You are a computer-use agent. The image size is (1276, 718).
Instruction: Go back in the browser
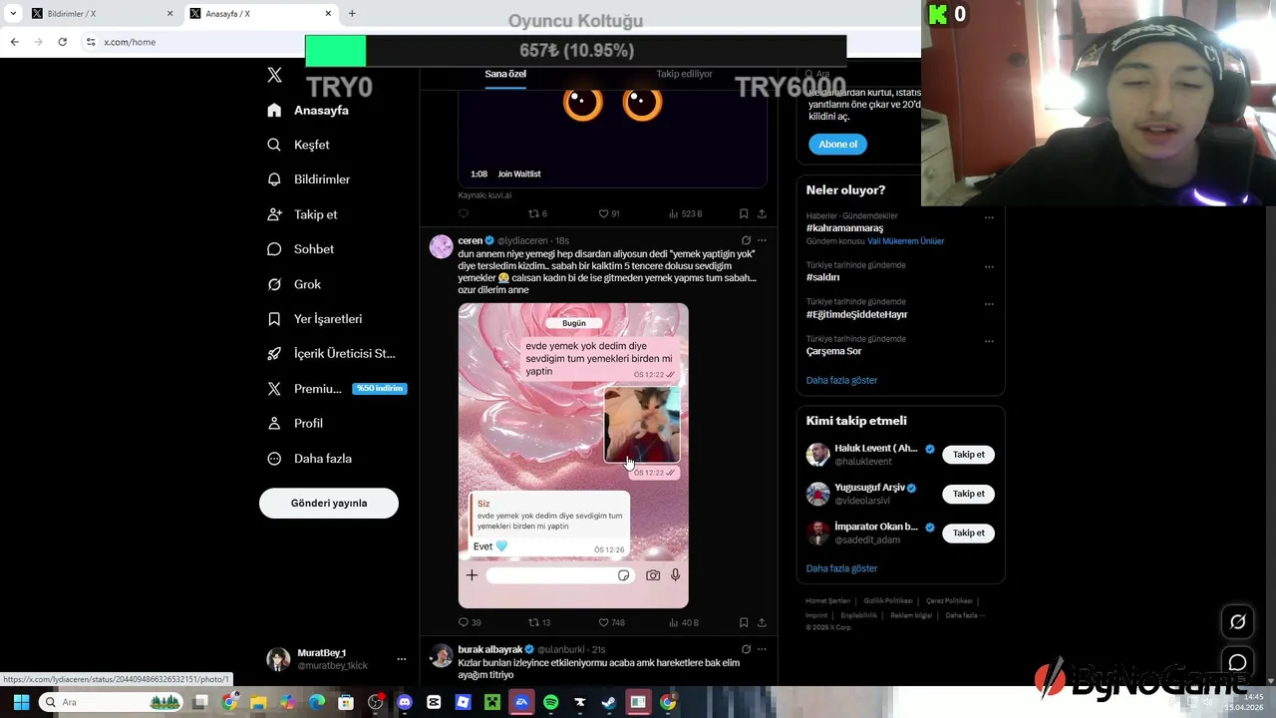14,42
